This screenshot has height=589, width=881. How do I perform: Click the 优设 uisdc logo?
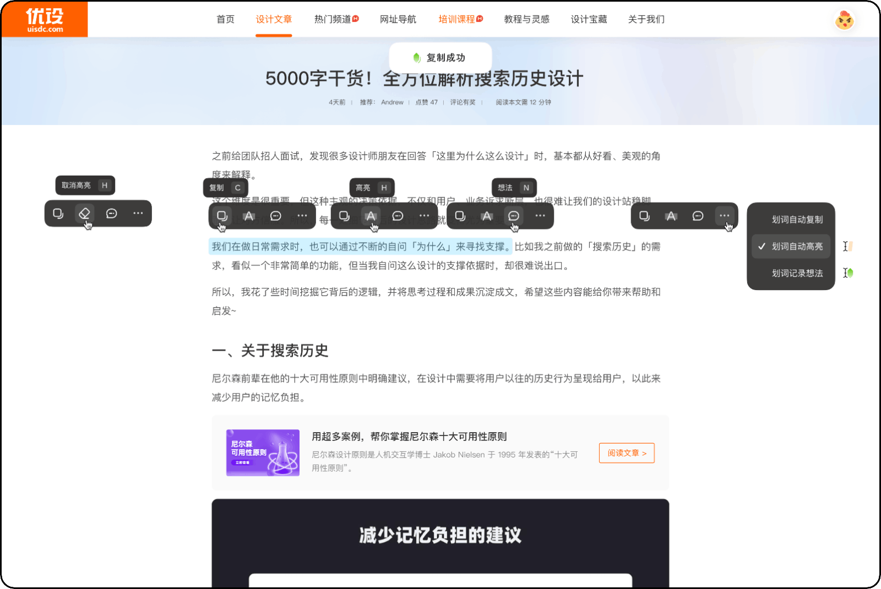tap(45, 19)
